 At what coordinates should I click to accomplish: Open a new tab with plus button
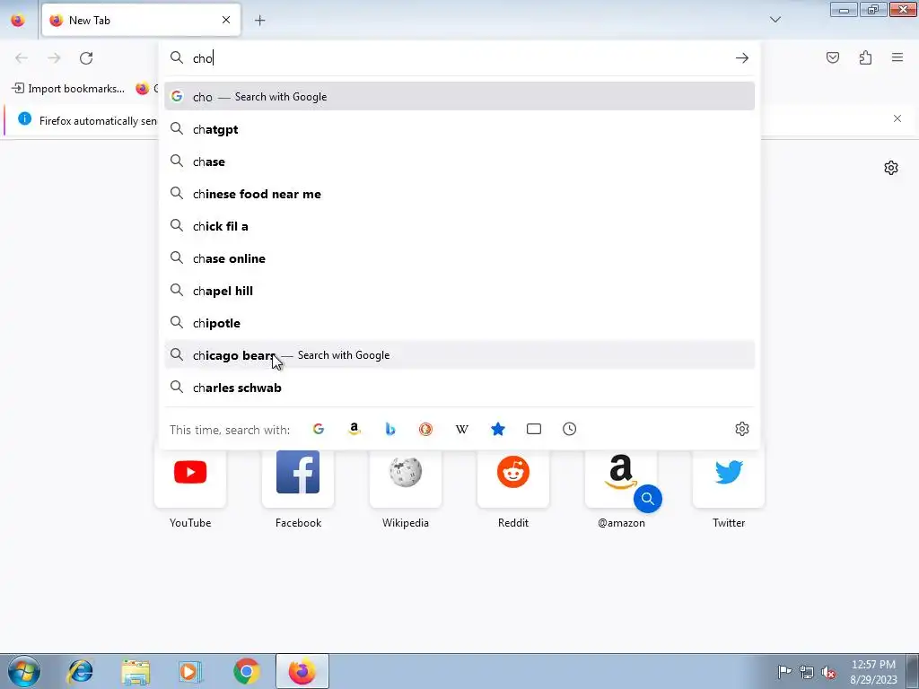tap(259, 21)
